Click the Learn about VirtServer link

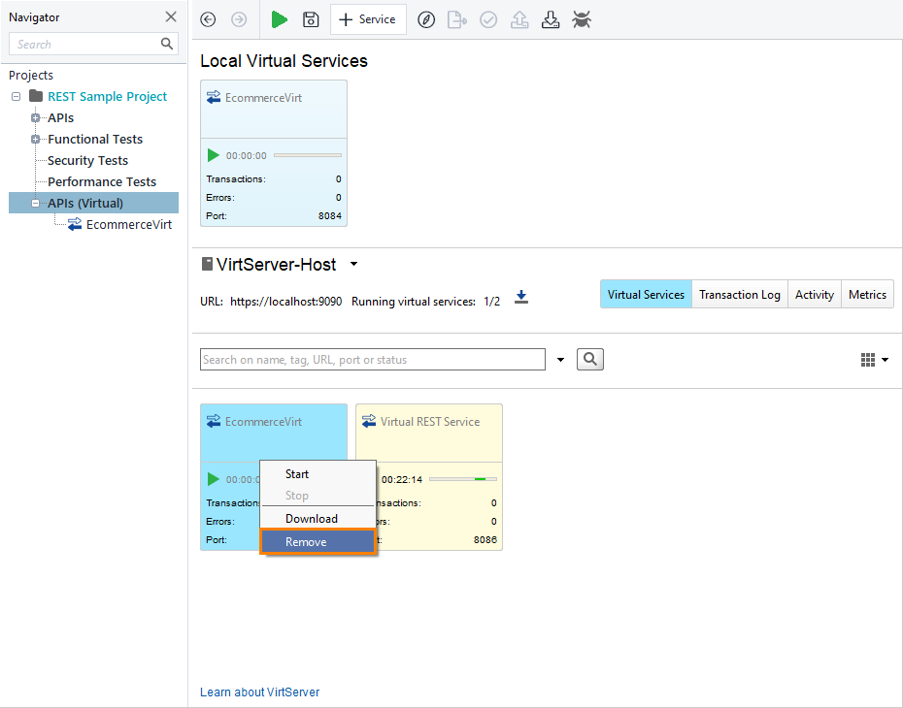(x=259, y=692)
